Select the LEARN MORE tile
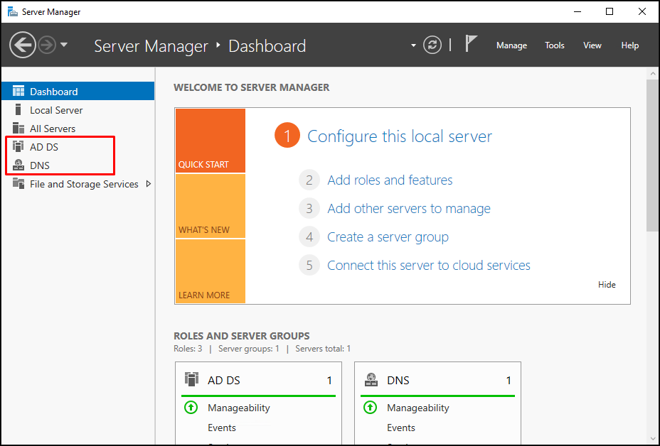 (211, 271)
